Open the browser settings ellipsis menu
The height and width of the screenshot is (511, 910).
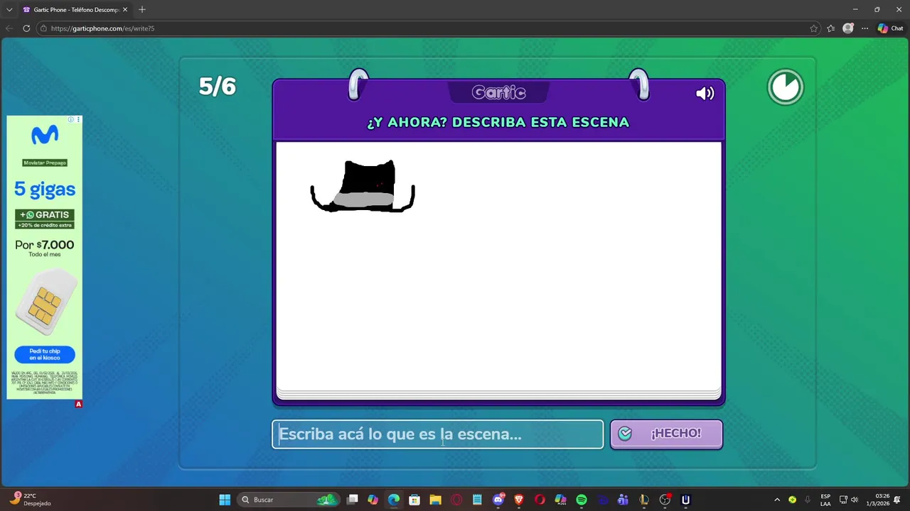tap(864, 28)
